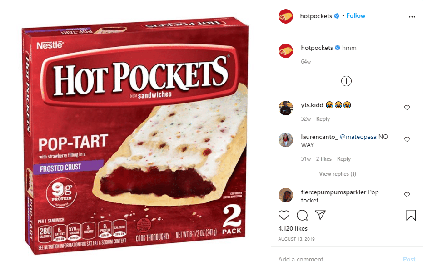View the 4,120 likes list
The image size is (423, 271).
[293, 228]
